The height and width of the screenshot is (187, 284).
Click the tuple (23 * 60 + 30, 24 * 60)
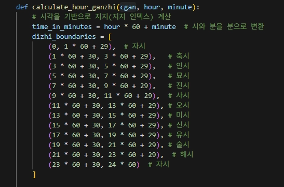(94, 165)
